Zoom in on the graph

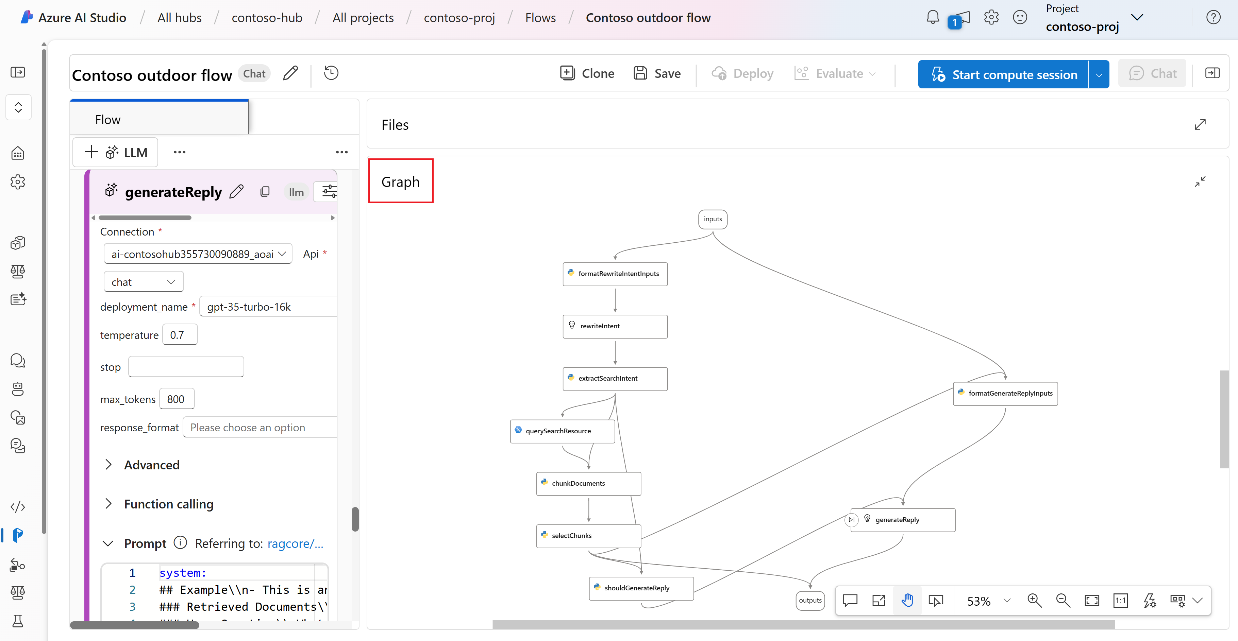(1034, 600)
